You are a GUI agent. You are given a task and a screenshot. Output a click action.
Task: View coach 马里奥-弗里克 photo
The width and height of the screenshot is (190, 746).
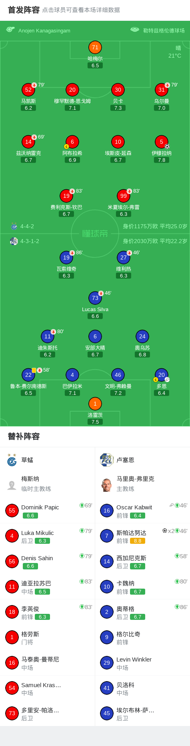(x=106, y=485)
